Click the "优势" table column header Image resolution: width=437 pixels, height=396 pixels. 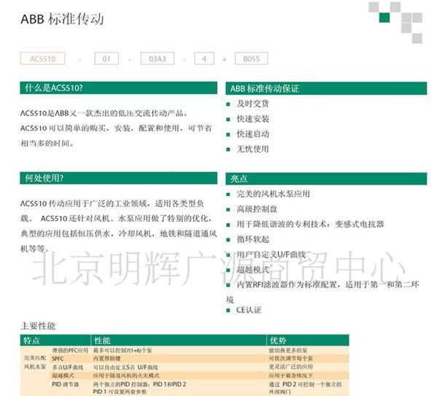[x=277, y=341]
